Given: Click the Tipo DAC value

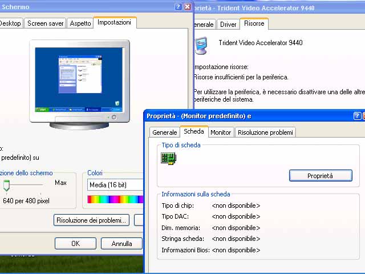Looking at the screenshot, I should click(236, 216).
